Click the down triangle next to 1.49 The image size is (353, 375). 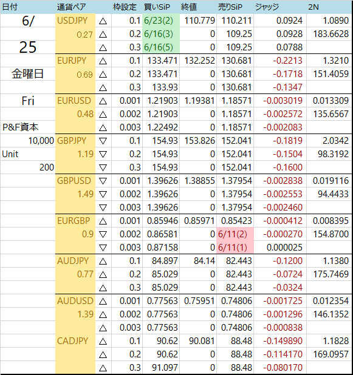tap(103, 194)
